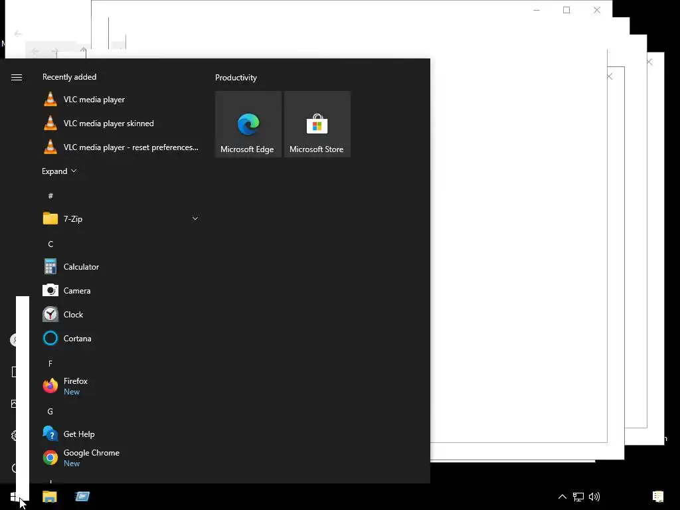Launch Google Chrome from app list
The image size is (680, 510).
[121, 458]
